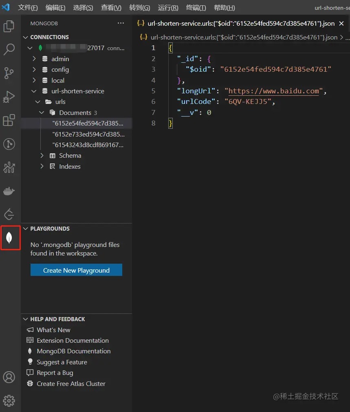Open the 查看(V) menu
The image size is (350, 412).
tap(111, 8)
